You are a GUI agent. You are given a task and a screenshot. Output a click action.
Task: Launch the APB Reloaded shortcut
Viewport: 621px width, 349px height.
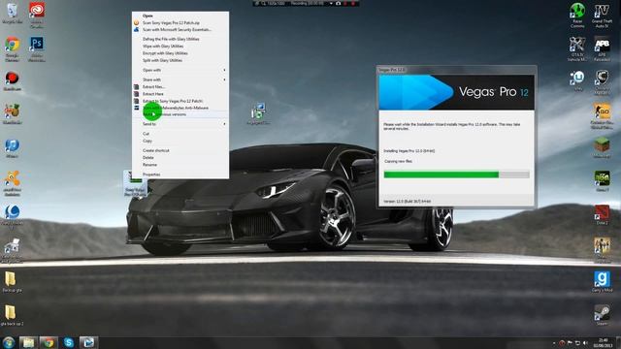point(602,48)
